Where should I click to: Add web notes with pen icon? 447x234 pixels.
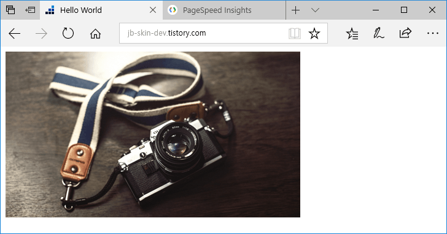click(379, 33)
